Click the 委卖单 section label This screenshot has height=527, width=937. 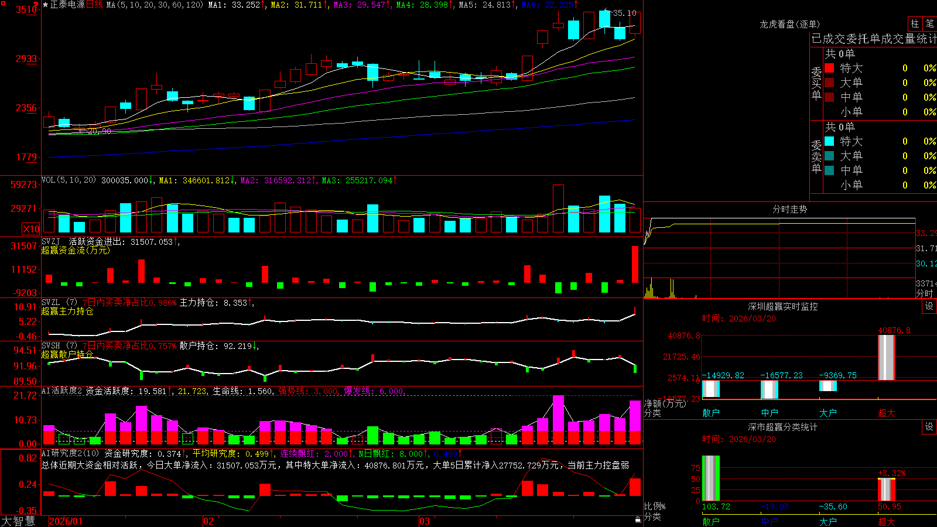click(x=816, y=156)
